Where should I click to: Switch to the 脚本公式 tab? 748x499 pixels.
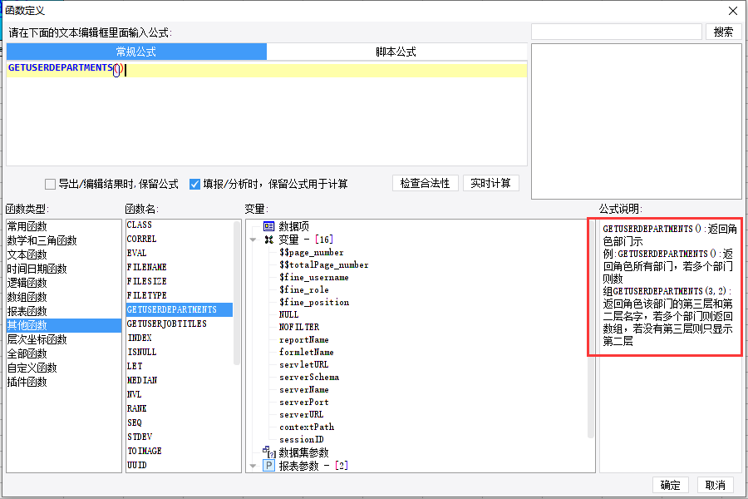coord(396,52)
